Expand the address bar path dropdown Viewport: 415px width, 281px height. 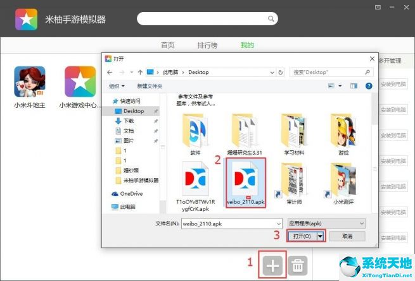(x=272, y=73)
